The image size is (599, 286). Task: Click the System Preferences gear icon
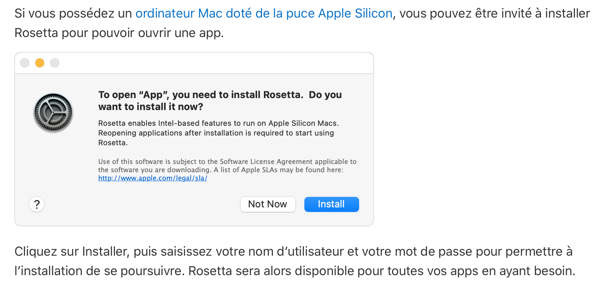coord(53,112)
